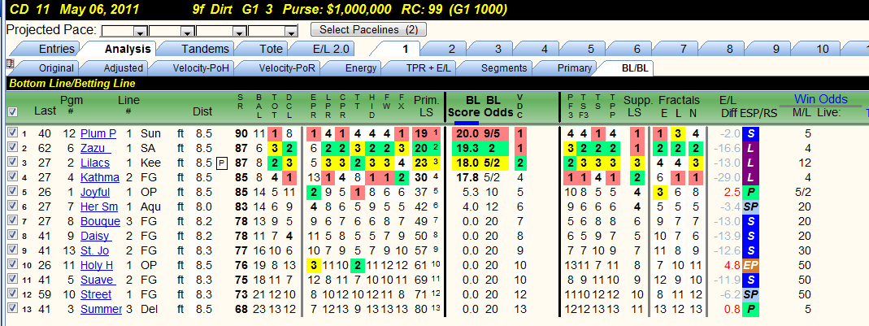Viewport: 869px width, 326px height.
Task: Open the Segments sub-tab
Action: click(x=504, y=68)
